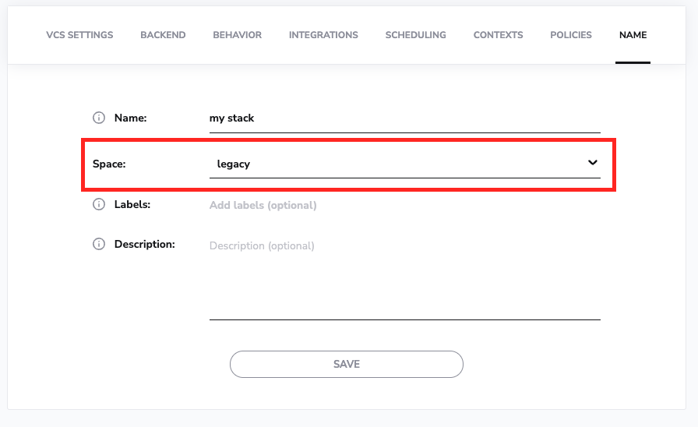Switch to the Contexts tab
The height and width of the screenshot is (427, 698).
tap(498, 35)
